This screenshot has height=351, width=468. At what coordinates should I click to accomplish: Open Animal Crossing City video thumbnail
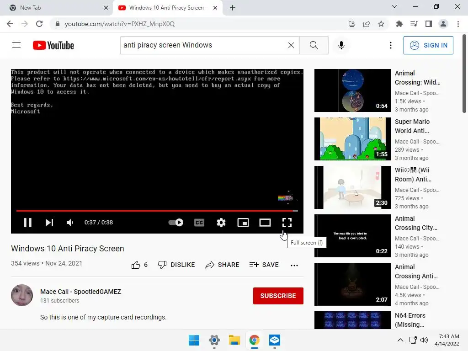(352, 236)
